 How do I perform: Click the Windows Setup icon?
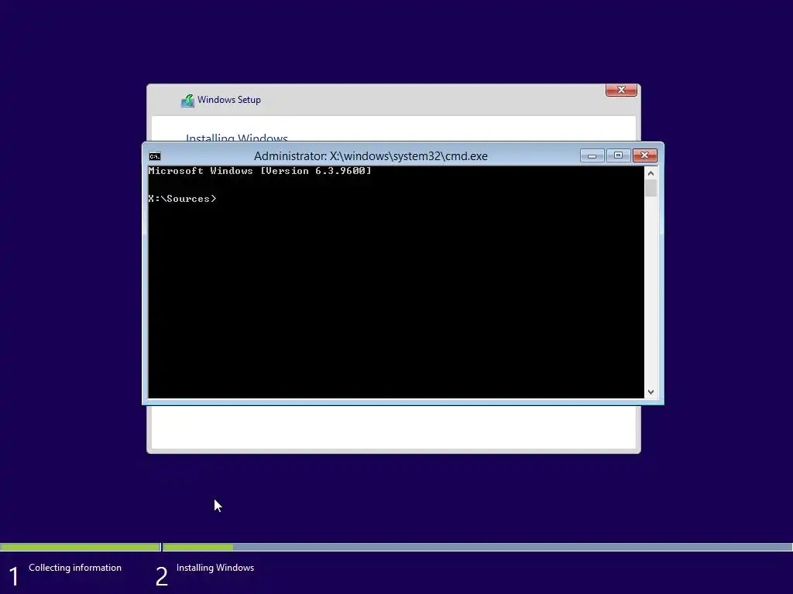(187, 101)
